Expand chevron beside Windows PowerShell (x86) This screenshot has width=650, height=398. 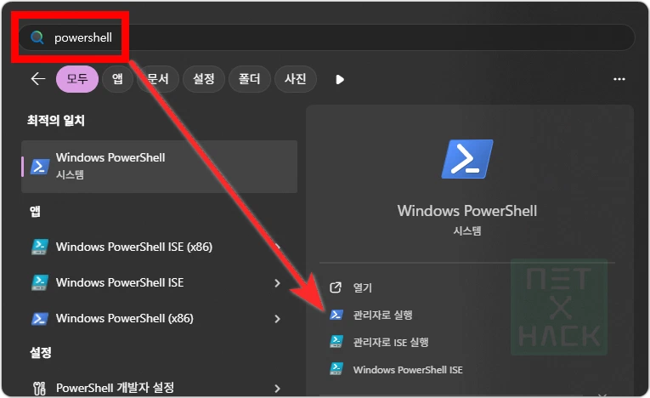click(x=277, y=319)
